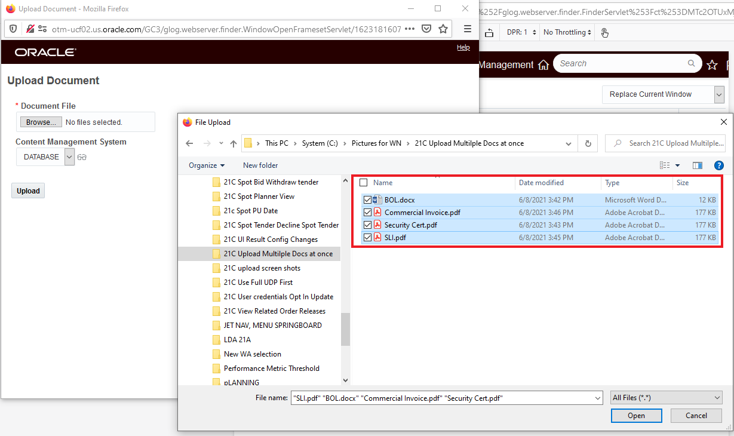Go up one folder level in File Upload
The image size is (734, 436).
pos(234,143)
